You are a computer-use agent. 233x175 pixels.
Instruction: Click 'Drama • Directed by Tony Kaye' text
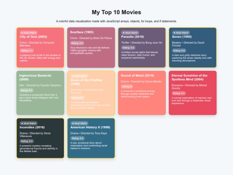point(88,134)
